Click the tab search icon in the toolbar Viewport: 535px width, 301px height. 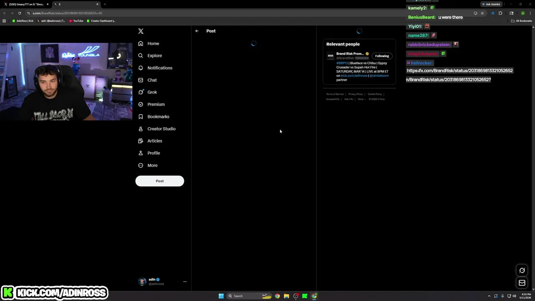(512, 13)
